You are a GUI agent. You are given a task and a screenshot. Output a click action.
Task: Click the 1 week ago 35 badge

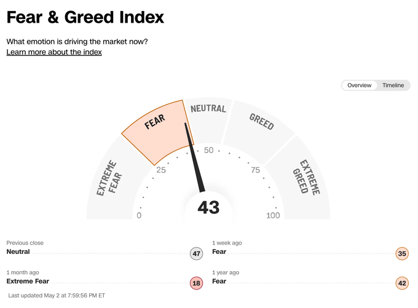[402, 254]
